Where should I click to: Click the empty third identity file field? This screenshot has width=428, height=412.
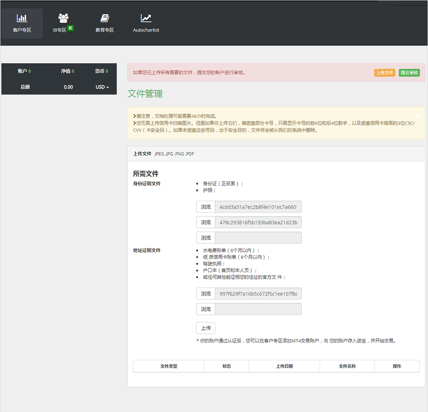pyautogui.click(x=258, y=238)
